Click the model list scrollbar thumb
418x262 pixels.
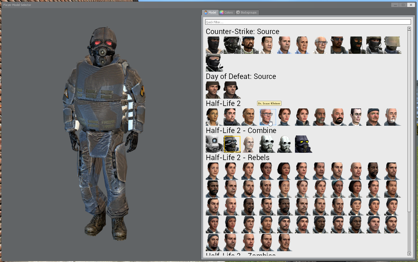[x=409, y=121]
